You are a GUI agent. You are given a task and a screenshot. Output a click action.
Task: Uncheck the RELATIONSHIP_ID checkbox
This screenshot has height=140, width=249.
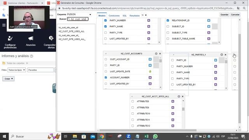pos(168,20)
